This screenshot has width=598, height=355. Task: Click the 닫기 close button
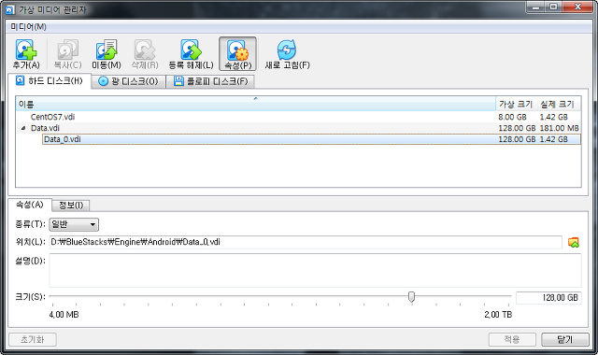point(564,339)
